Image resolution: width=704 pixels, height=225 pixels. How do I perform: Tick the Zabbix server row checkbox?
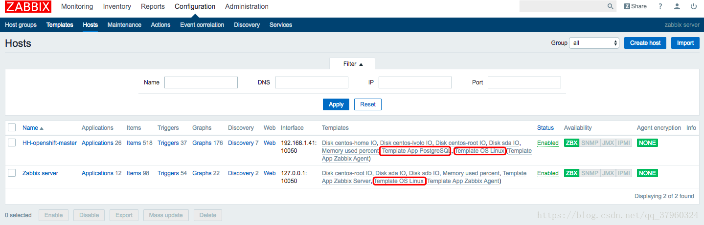click(x=12, y=173)
